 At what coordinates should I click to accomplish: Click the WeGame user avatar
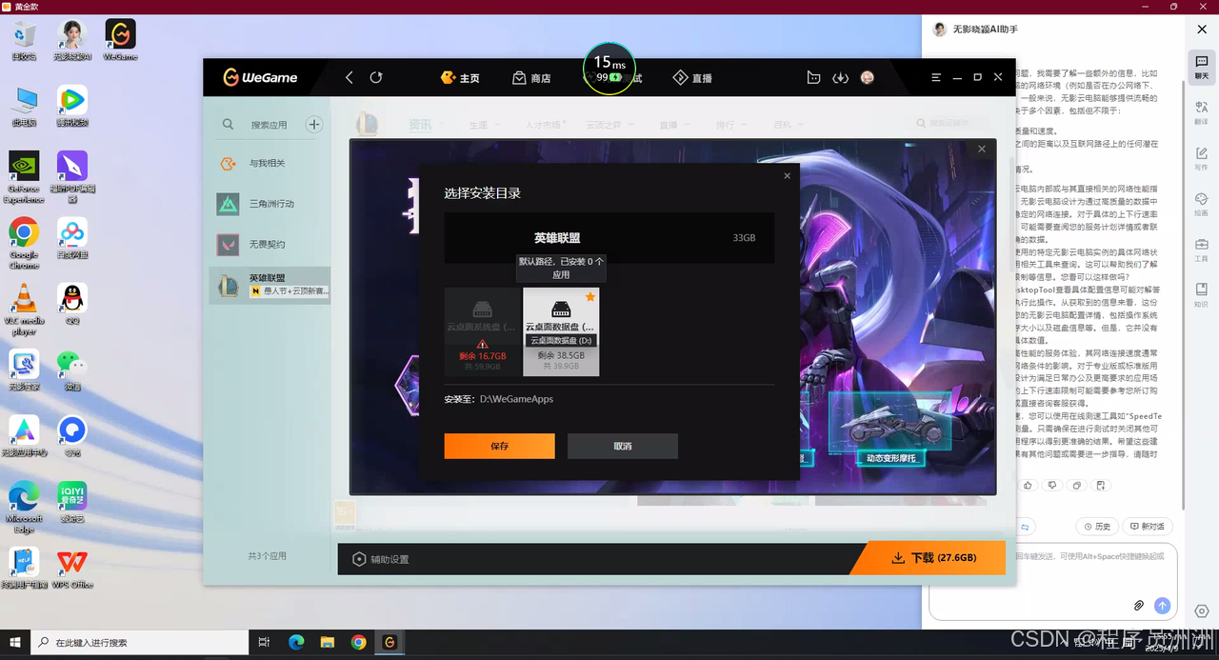pyautogui.click(x=867, y=77)
